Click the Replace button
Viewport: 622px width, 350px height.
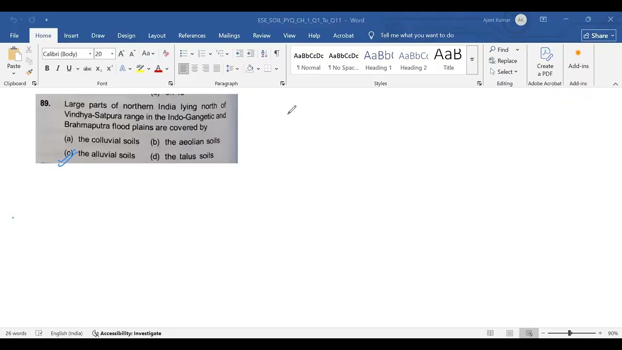coord(503,61)
